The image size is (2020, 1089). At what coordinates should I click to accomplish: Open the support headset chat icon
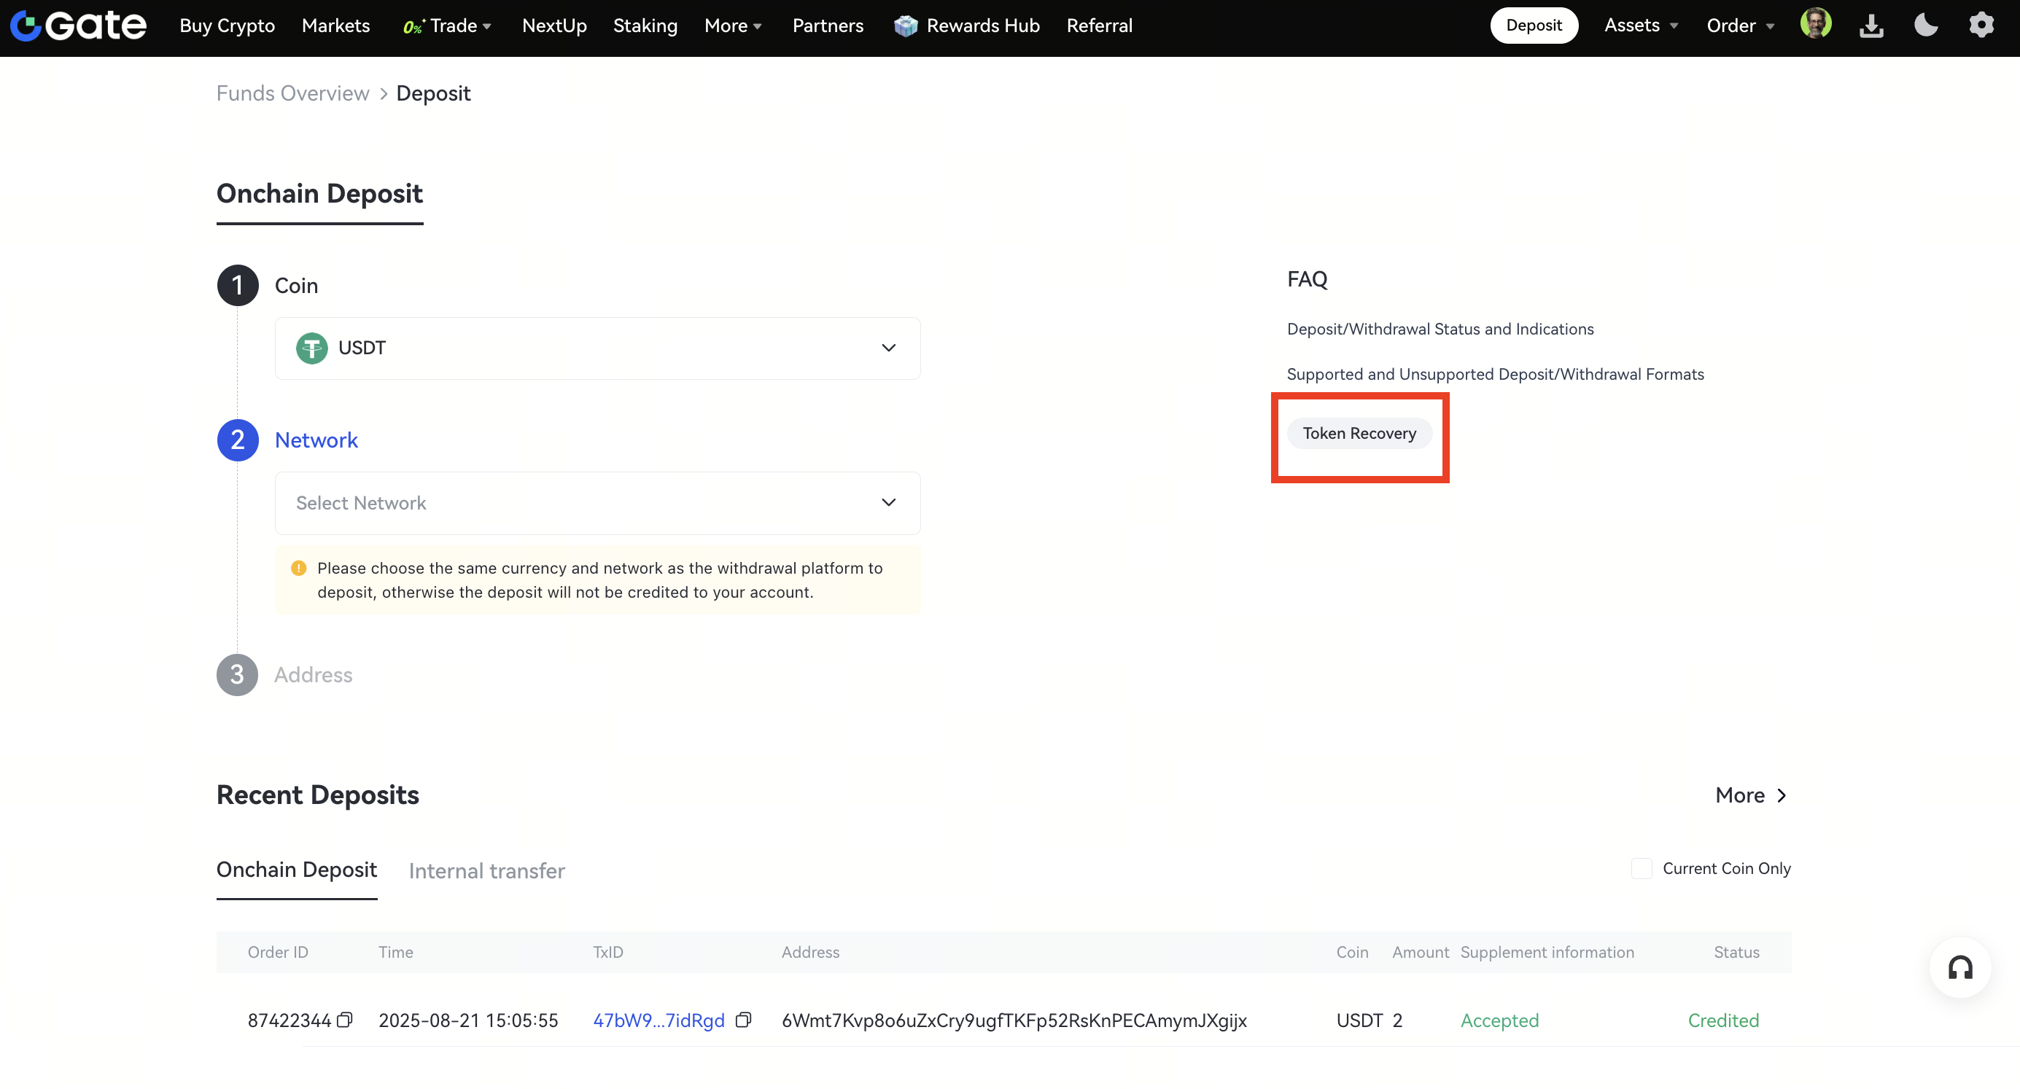[x=1959, y=968]
